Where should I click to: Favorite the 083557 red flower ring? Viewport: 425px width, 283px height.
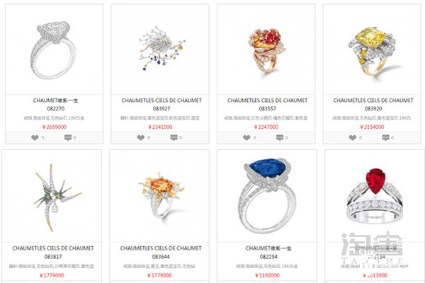pos(246,138)
